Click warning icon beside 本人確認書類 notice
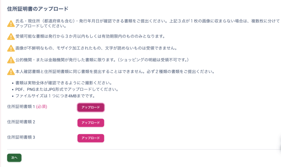This screenshot has height=167, width=281. pyautogui.click(x=11, y=72)
